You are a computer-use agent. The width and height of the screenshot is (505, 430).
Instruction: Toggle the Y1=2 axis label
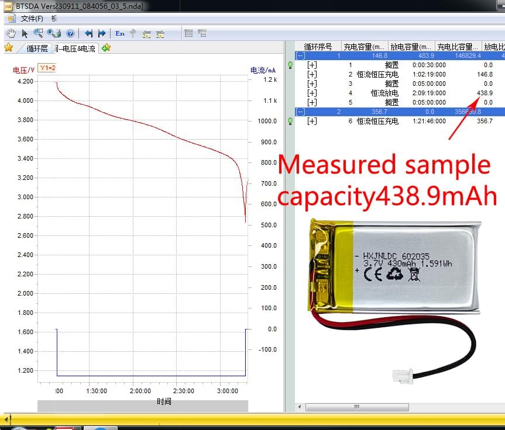47,68
